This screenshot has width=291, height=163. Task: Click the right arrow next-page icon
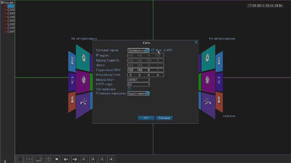[x=75, y=159]
